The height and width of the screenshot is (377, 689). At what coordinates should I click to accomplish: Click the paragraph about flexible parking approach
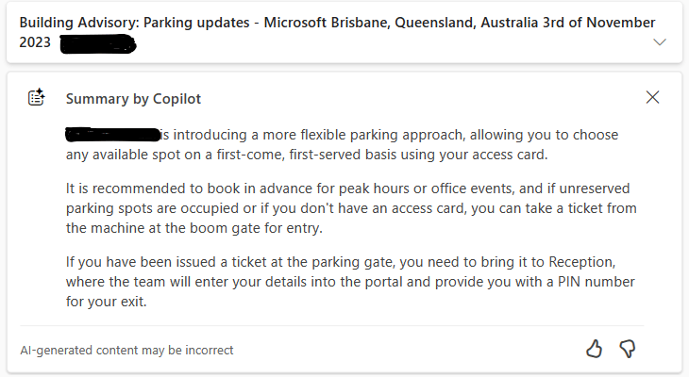click(342, 144)
